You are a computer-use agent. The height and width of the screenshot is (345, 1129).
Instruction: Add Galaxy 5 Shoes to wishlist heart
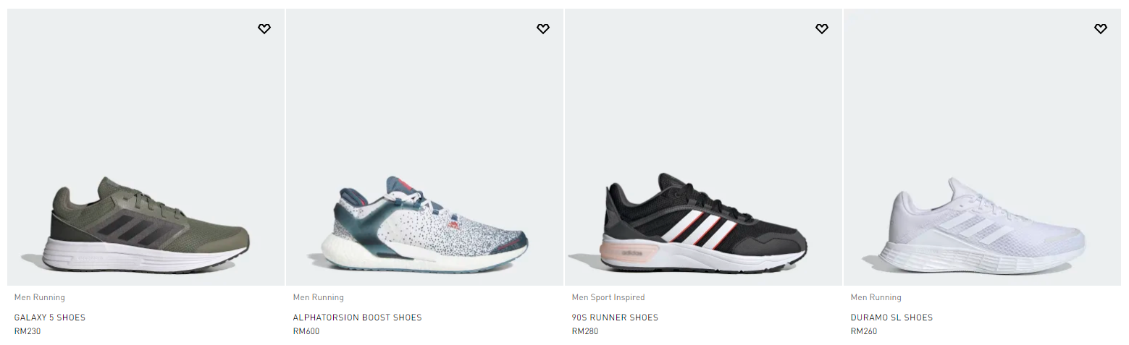coord(264,29)
